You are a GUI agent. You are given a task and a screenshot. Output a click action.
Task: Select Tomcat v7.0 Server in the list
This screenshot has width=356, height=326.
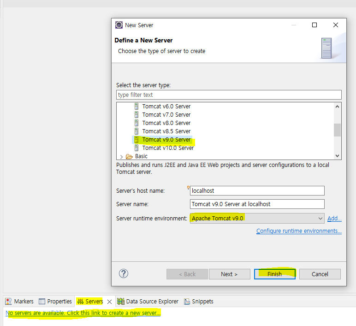click(x=166, y=115)
